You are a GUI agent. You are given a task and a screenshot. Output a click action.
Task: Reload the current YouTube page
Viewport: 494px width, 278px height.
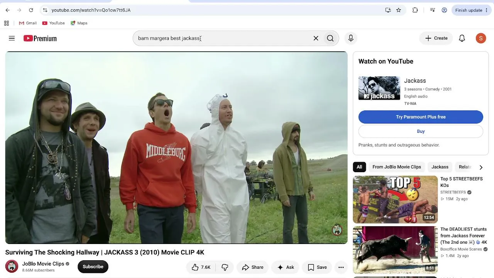(31, 10)
